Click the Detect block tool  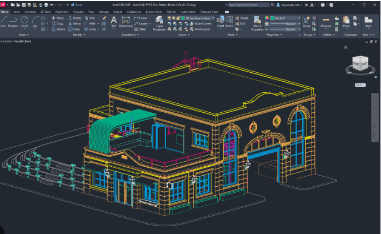coord(229,22)
